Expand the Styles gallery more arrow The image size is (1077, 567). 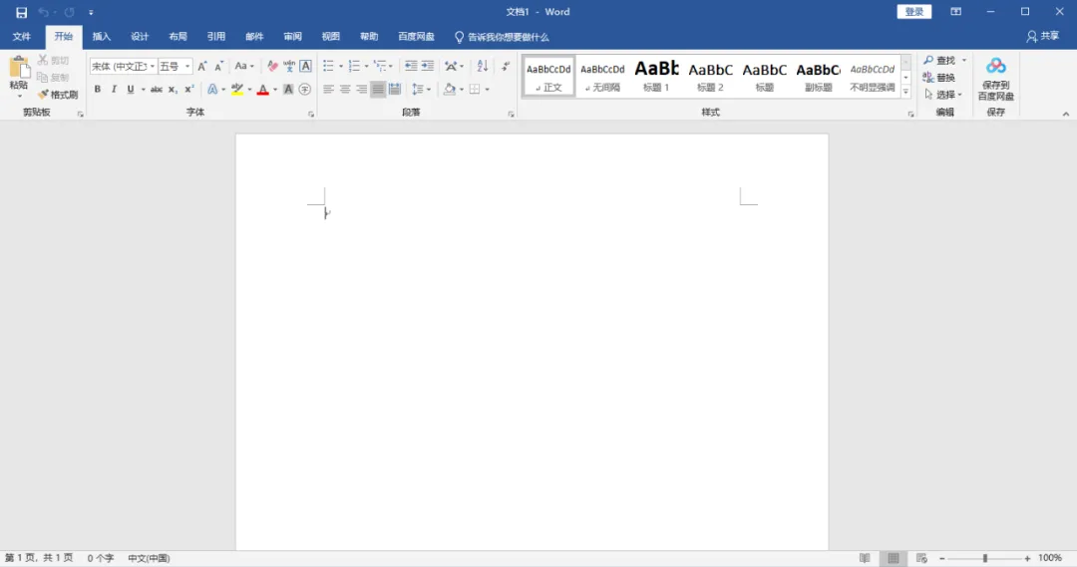pos(905,92)
